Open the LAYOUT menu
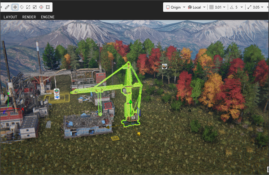 [x=10, y=17]
